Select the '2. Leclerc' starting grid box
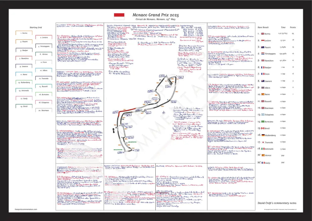This screenshot has height=221, width=312. [43, 37]
